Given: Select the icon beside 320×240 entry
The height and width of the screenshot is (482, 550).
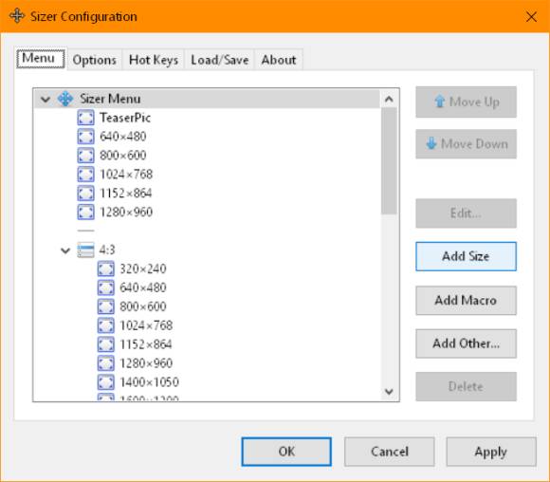Looking at the screenshot, I should 106,269.
